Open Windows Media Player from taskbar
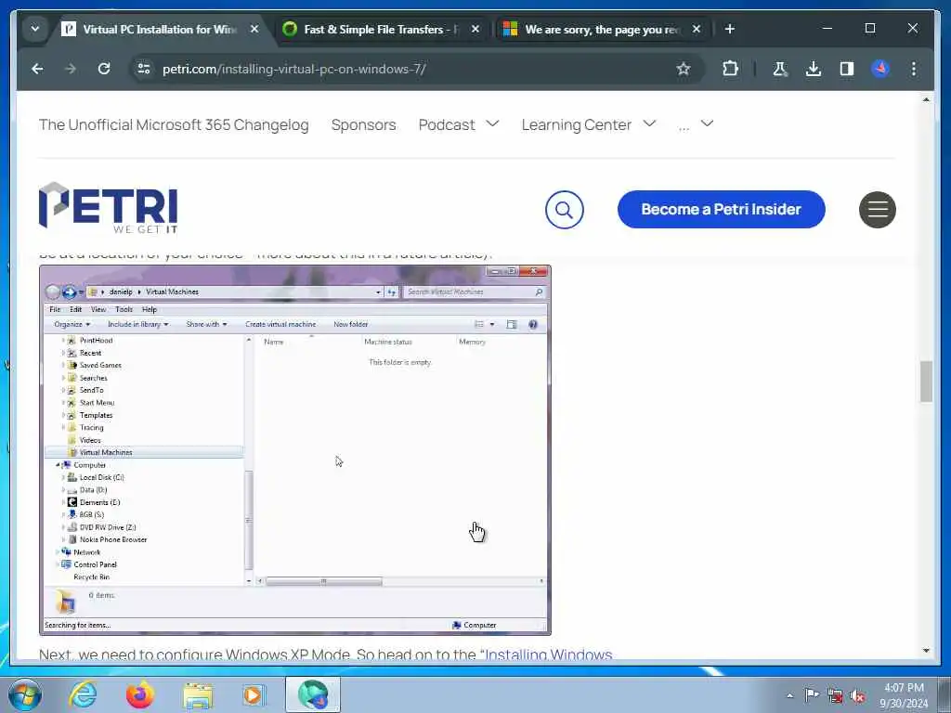The image size is (951, 713). (x=254, y=694)
